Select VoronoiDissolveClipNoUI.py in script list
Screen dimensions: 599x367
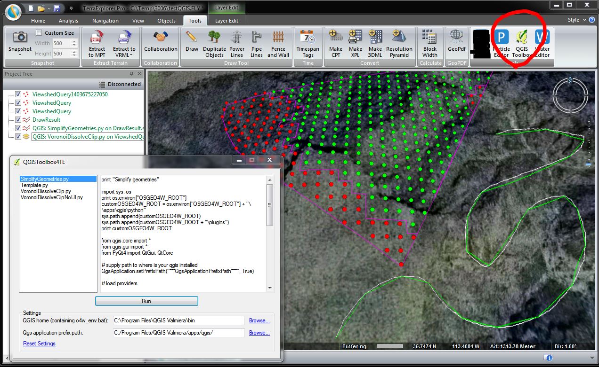point(51,197)
